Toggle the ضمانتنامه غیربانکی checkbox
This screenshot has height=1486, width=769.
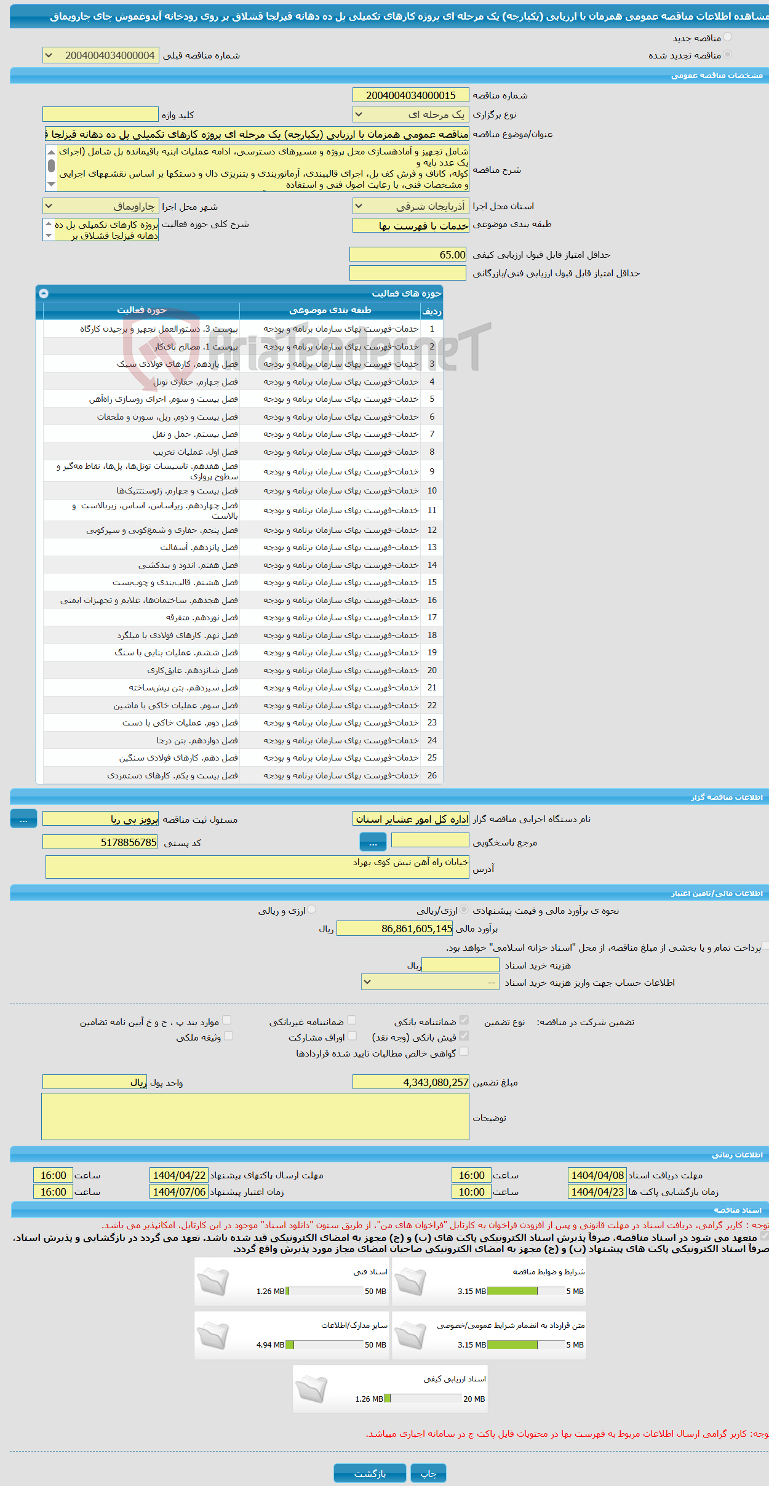(351, 1020)
